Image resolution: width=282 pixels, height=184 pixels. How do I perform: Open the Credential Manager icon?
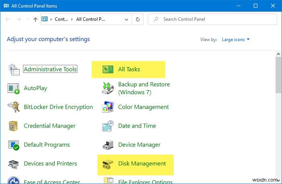[14, 126]
